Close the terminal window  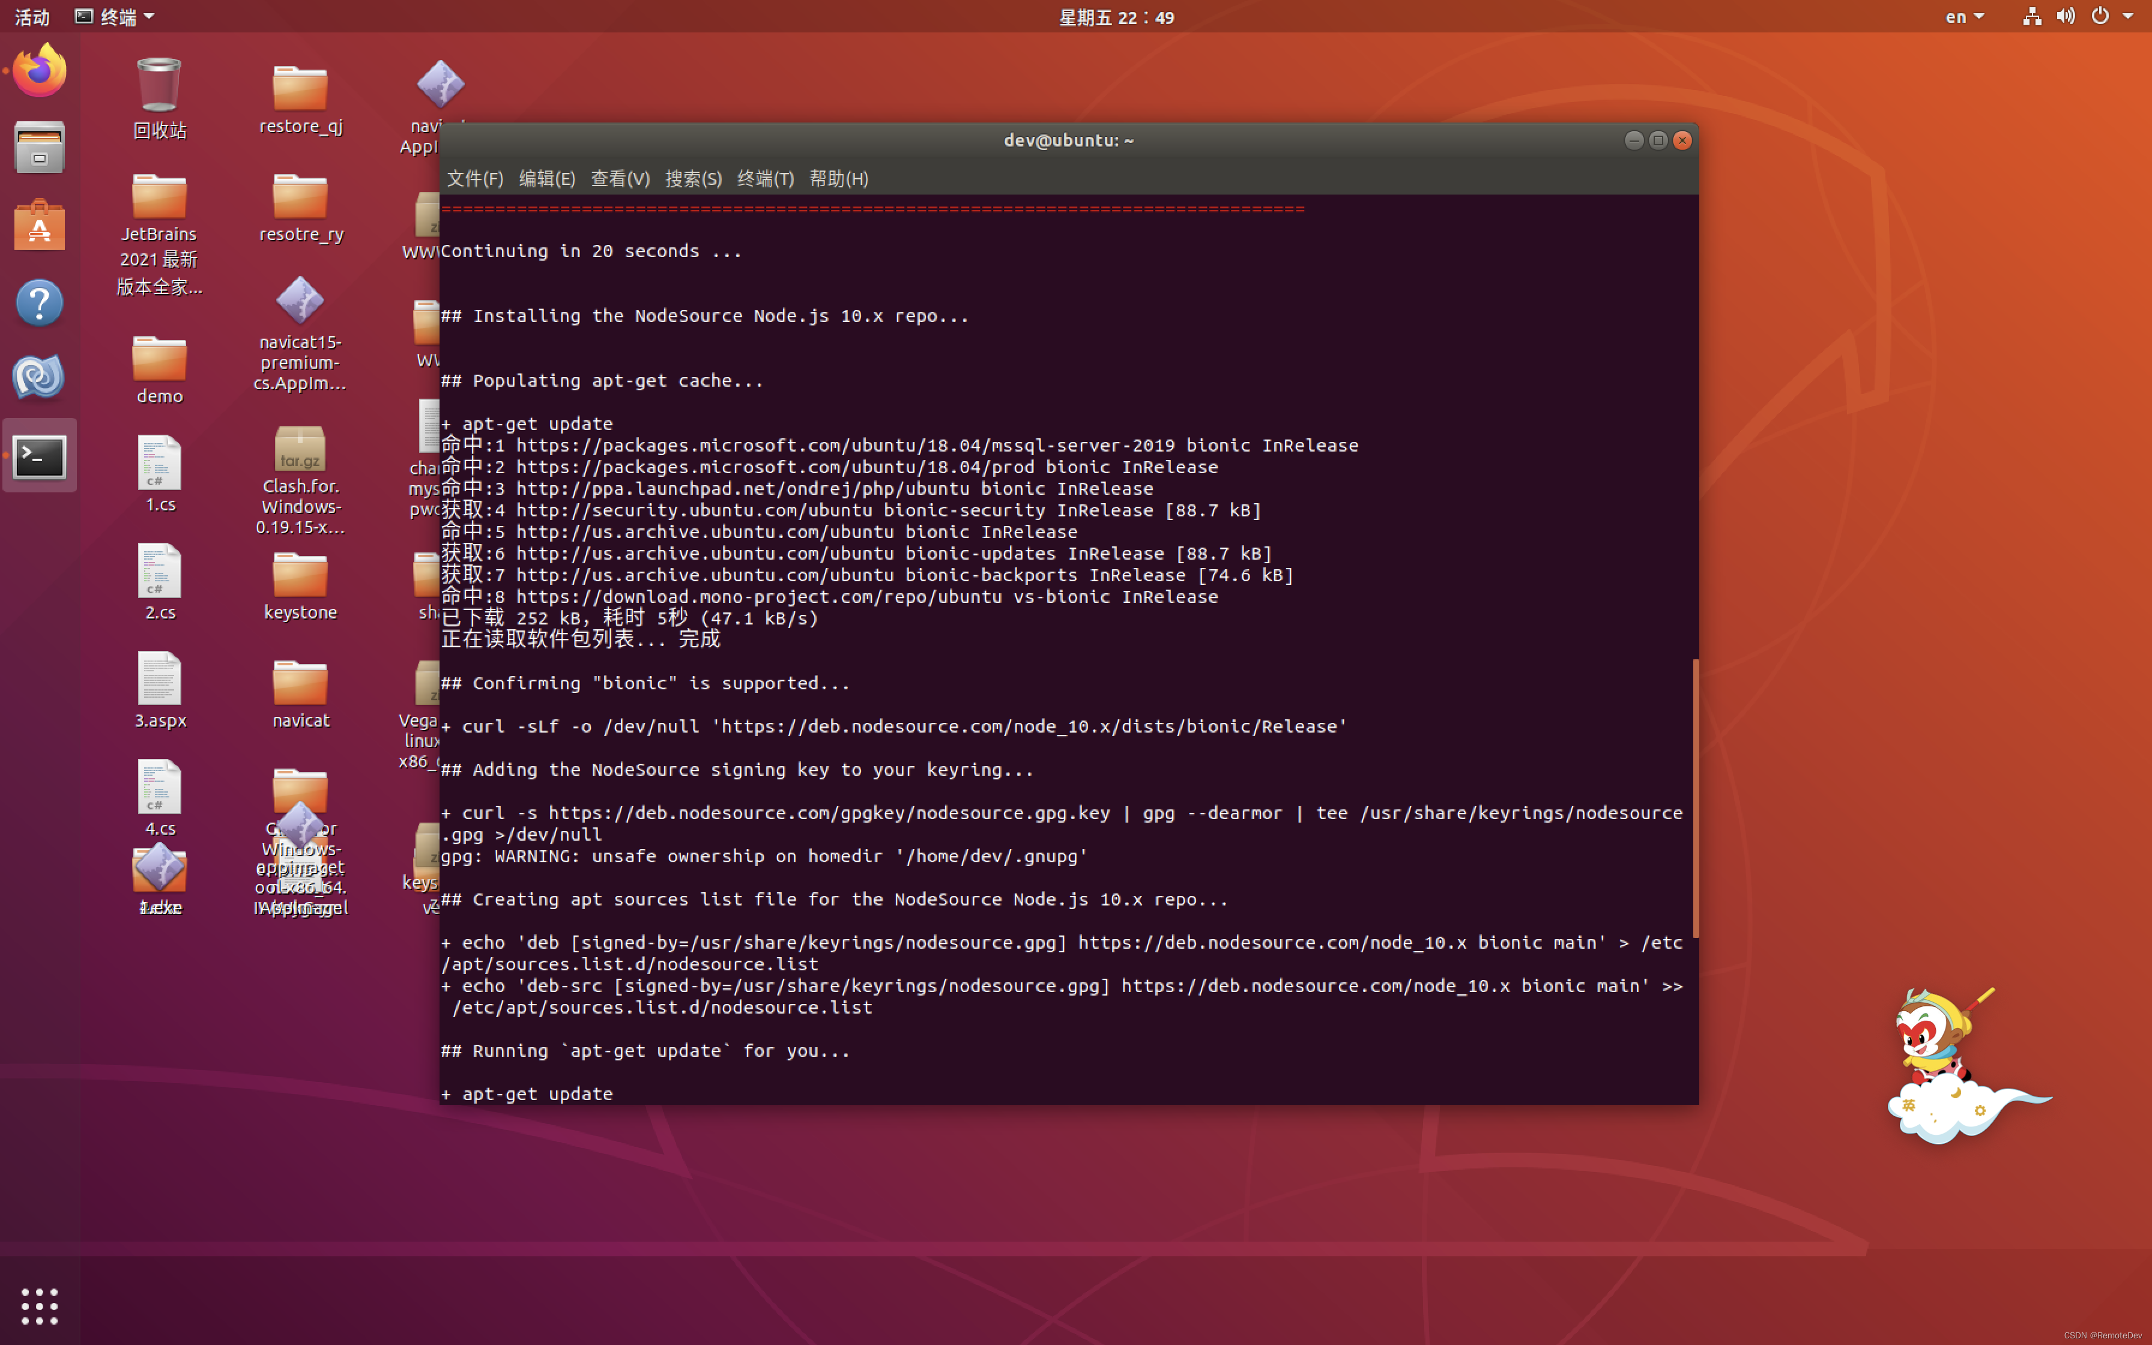click(1682, 141)
